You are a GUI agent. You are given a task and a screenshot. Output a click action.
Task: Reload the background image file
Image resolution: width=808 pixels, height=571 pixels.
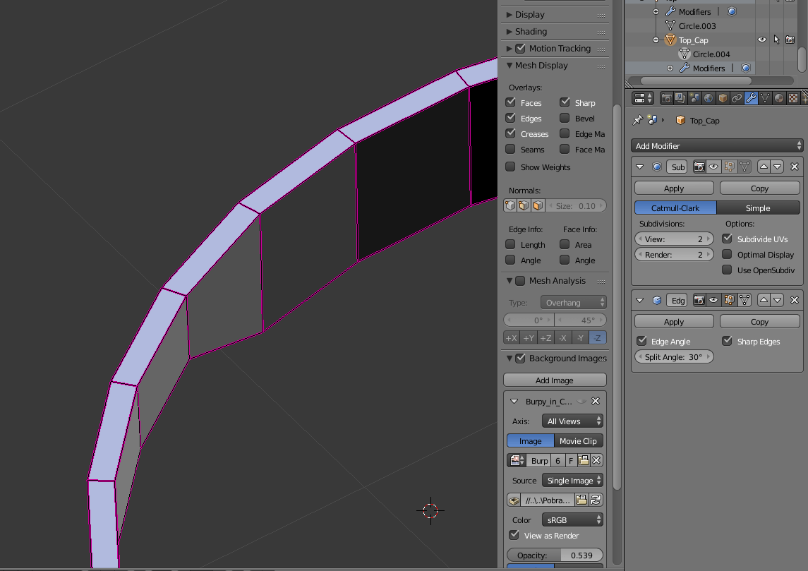point(596,500)
